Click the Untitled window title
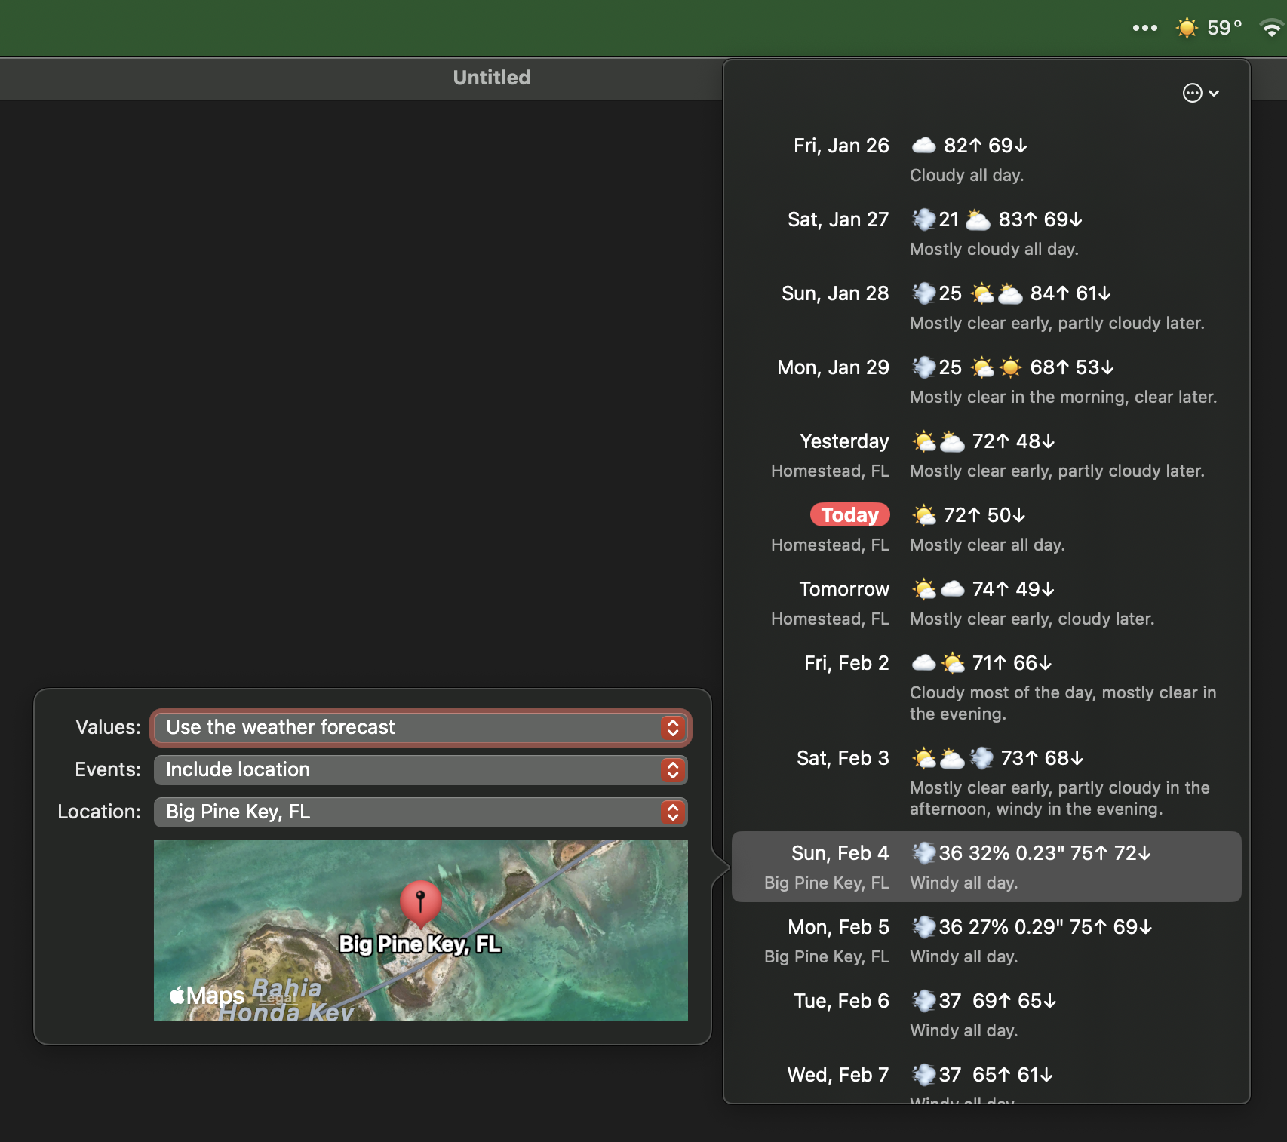 (492, 78)
